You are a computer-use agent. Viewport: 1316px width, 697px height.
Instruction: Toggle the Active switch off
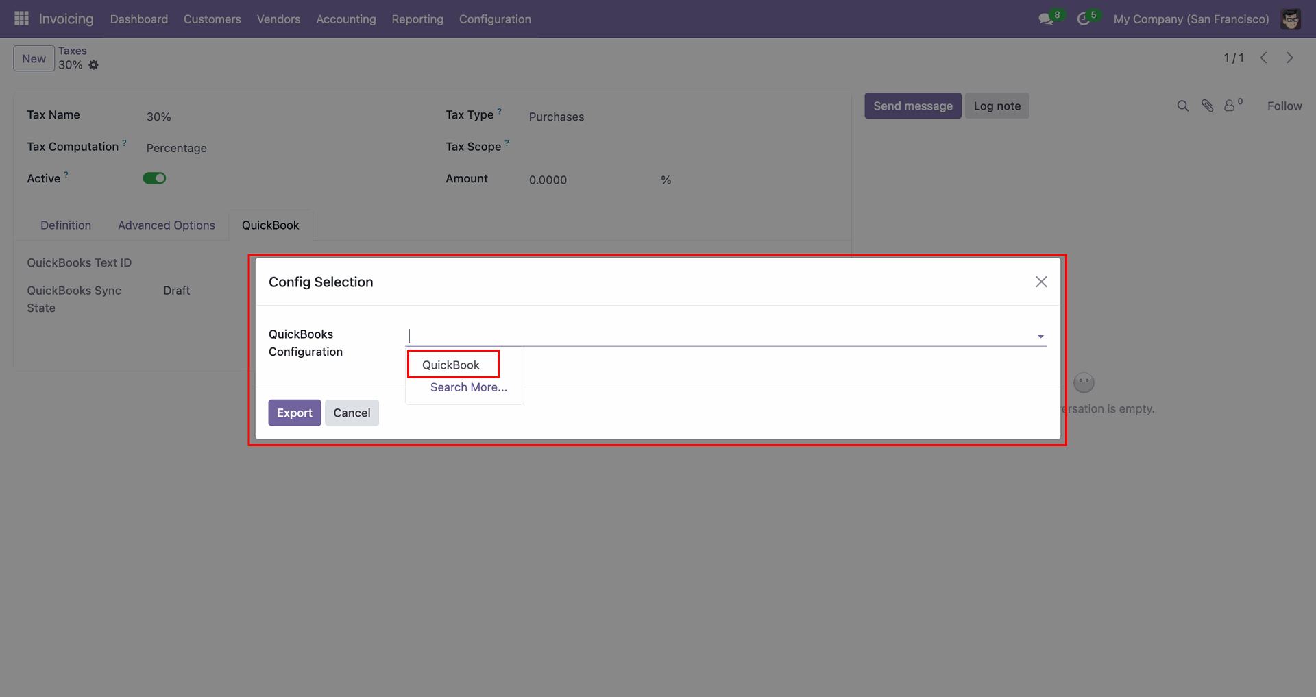point(154,178)
